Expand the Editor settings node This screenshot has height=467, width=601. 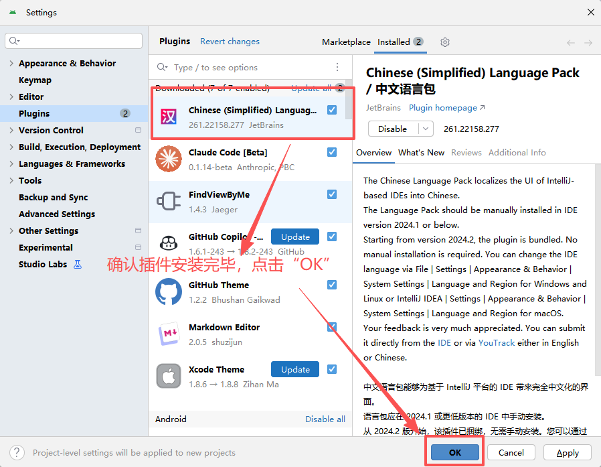11,96
